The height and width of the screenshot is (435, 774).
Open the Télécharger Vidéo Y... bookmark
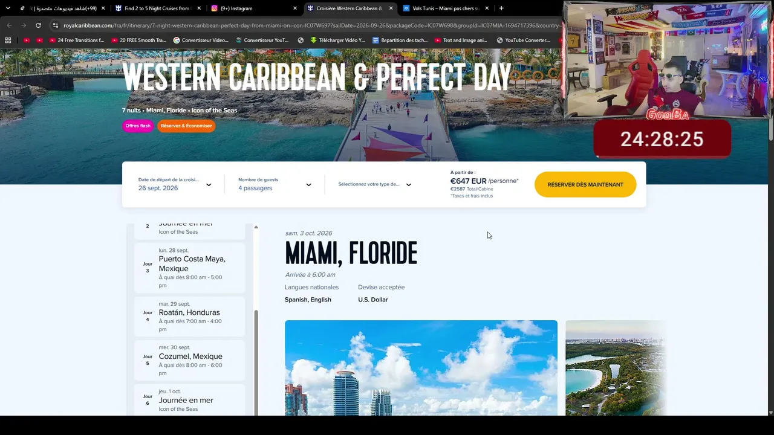point(338,40)
